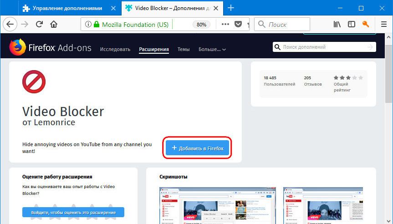
Task: Click Войдите, чтобы оценить это расширение
Action: (73, 212)
